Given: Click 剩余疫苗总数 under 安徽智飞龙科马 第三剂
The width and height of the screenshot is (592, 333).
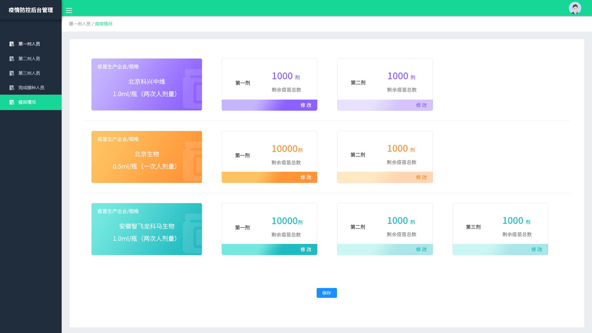Looking at the screenshot, I should pos(517,234).
